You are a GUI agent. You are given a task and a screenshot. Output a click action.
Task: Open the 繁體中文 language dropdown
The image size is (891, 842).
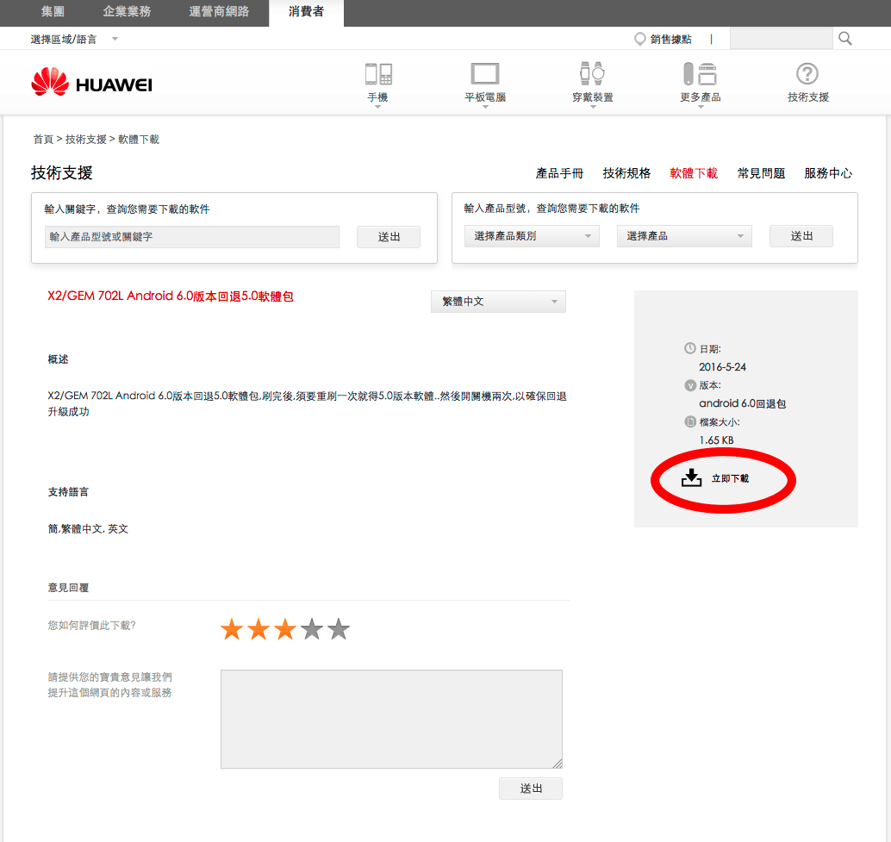pos(498,302)
